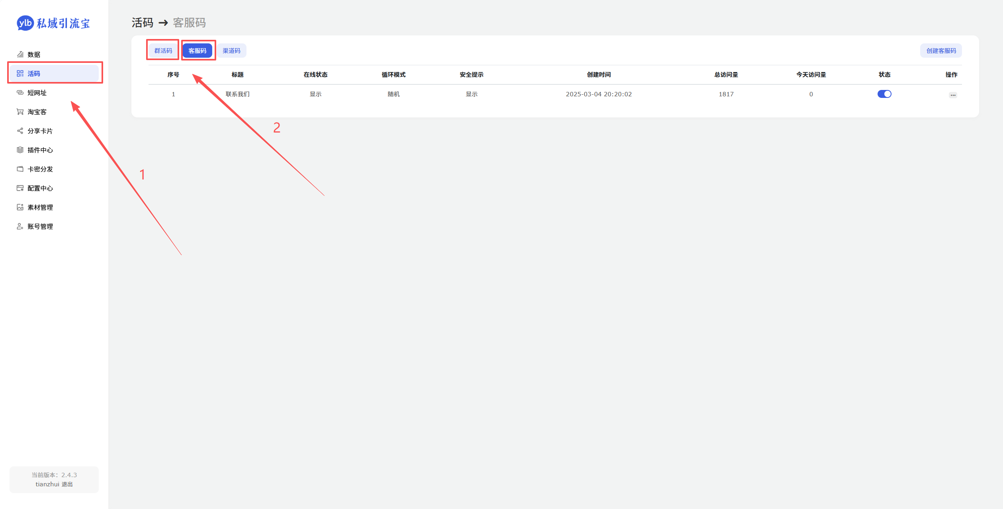Screen dimensions: 1003x509
Task: Switch to the 群活码 tab
Action: click(x=163, y=51)
